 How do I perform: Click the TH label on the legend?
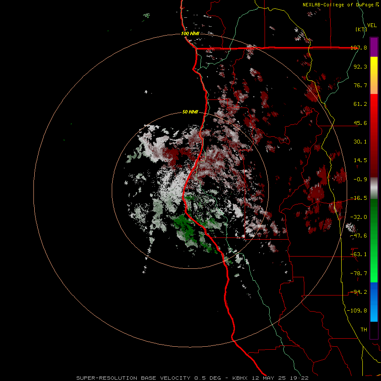coord(364,330)
